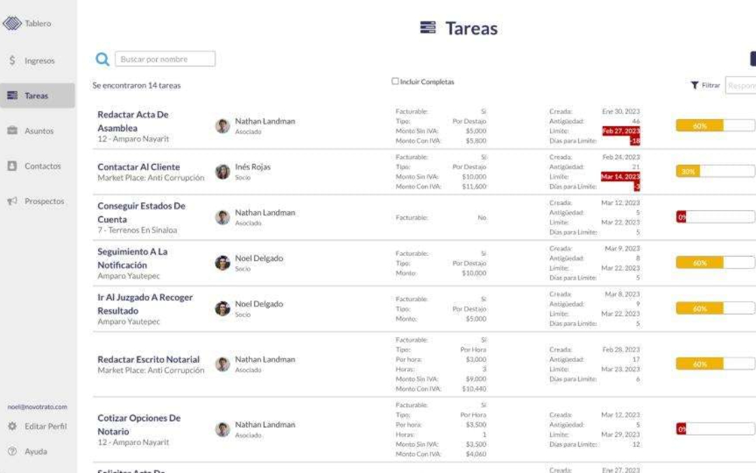The height and width of the screenshot is (473, 756).
Task: Enable the Incluir Completas checkbox
Action: 395,82
